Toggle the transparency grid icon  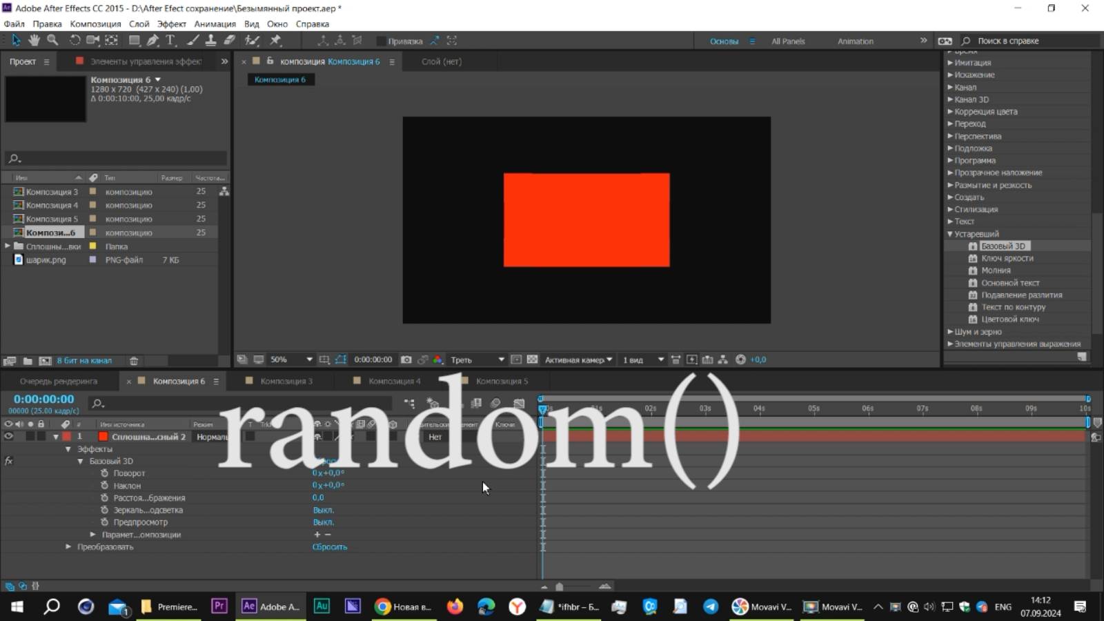[x=532, y=359]
